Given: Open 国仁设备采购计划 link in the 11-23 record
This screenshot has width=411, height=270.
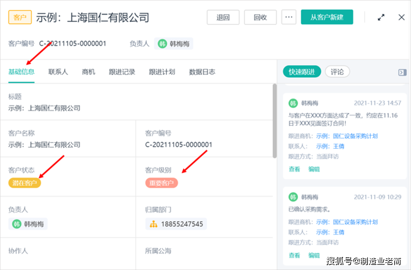Looking at the screenshot, I should 347,136.
